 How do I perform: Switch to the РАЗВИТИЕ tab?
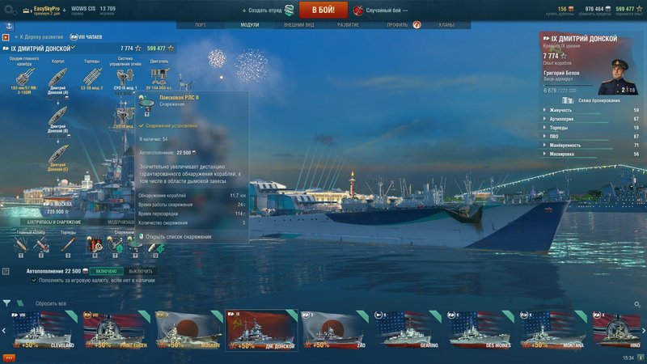(x=348, y=25)
